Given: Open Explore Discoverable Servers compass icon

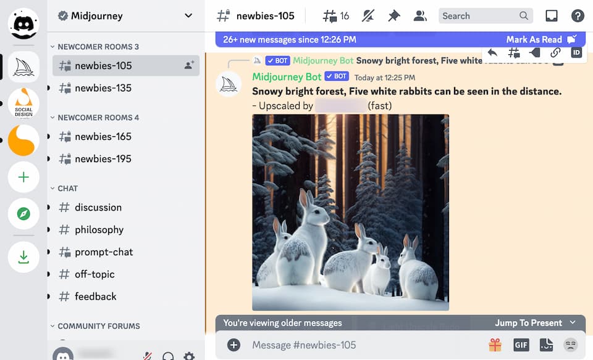Looking at the screenshot, I should (x=23, y=214).
